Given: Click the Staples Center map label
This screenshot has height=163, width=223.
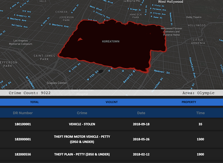Looking at the screenshot, I should pyautogui.click(x=56, y=83).
